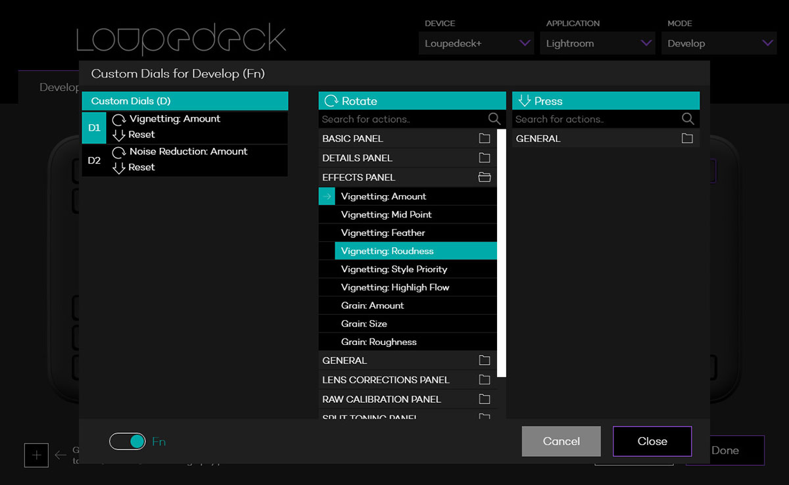Image resolution: width=789 pixels, height=485 pixels.
Task: Click the Done button behind dialog
Action: point(725,450)
